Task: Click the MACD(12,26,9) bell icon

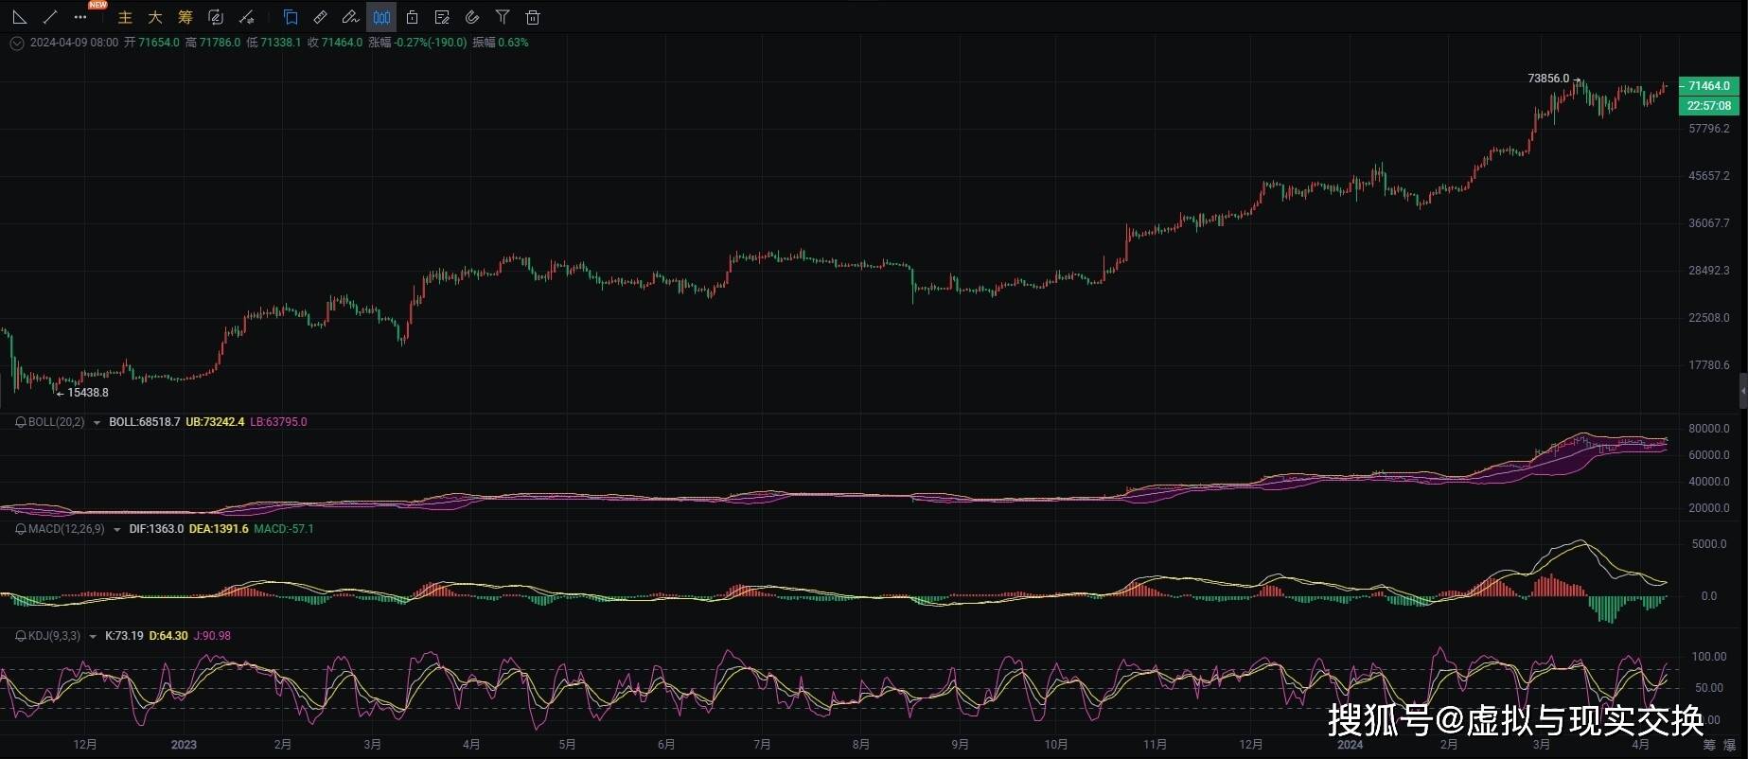Action: pyautogui.click(x=20, y=529)
